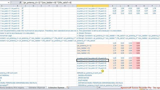Screen dimensions: 160x90
Task: Expand the Name Box dropdown arrow
Action: pyautogui.click(x=8, y=2)
